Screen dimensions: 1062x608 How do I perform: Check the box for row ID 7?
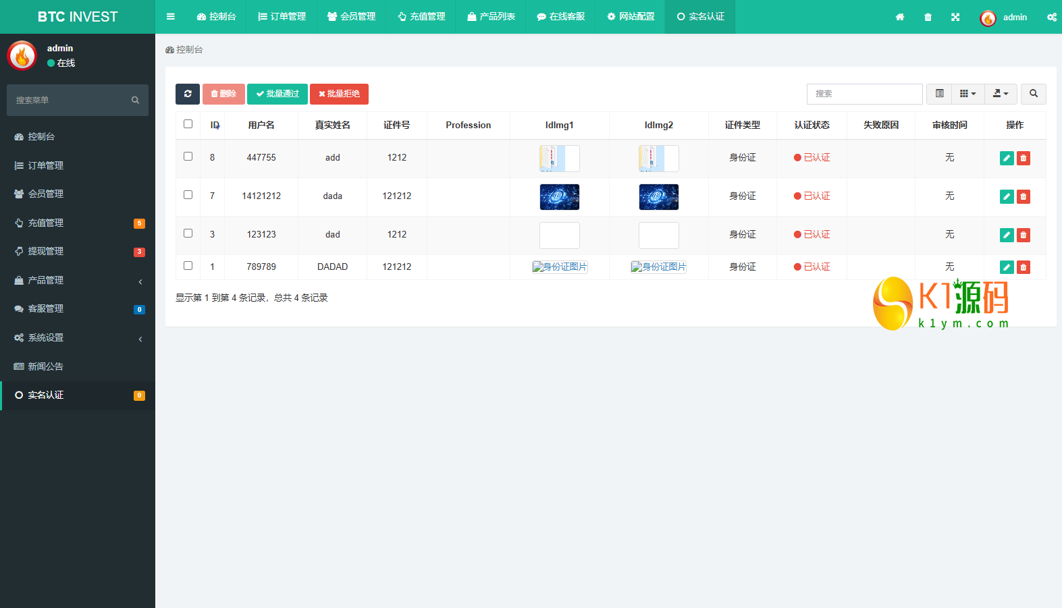click(x=188, y=195)
